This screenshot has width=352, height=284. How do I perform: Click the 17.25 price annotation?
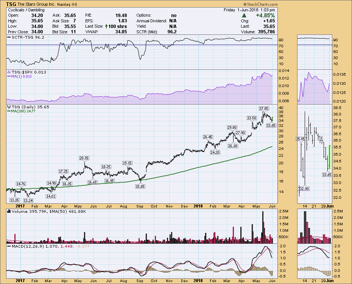point(63,171)
